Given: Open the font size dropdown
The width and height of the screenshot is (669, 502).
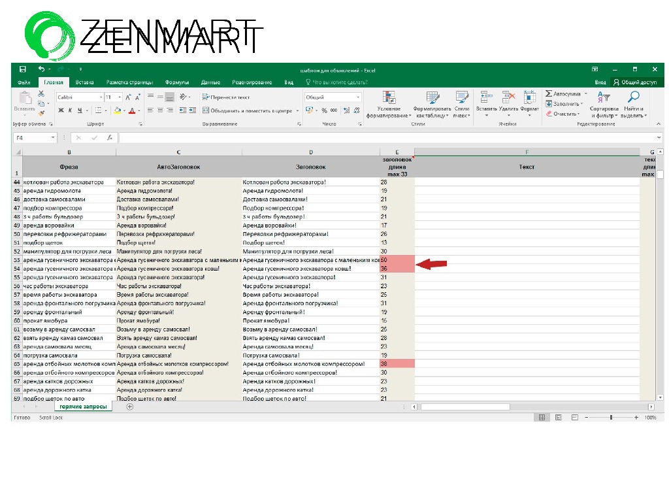Looking at the screenshot, I should tap(120, 97).
